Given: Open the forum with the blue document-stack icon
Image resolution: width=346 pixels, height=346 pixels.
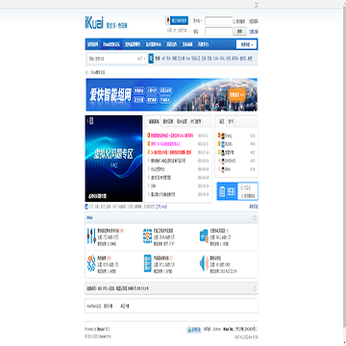Looking at the screenshot, I should (204, 235).
